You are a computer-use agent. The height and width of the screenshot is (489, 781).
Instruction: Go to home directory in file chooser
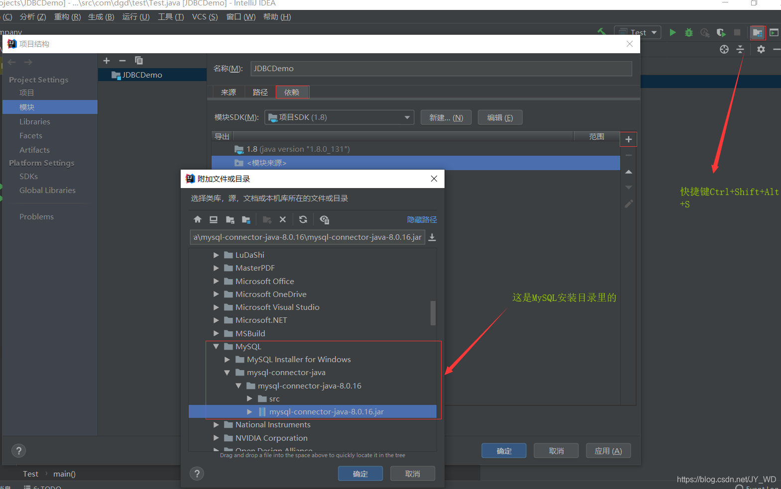[198, 219]
